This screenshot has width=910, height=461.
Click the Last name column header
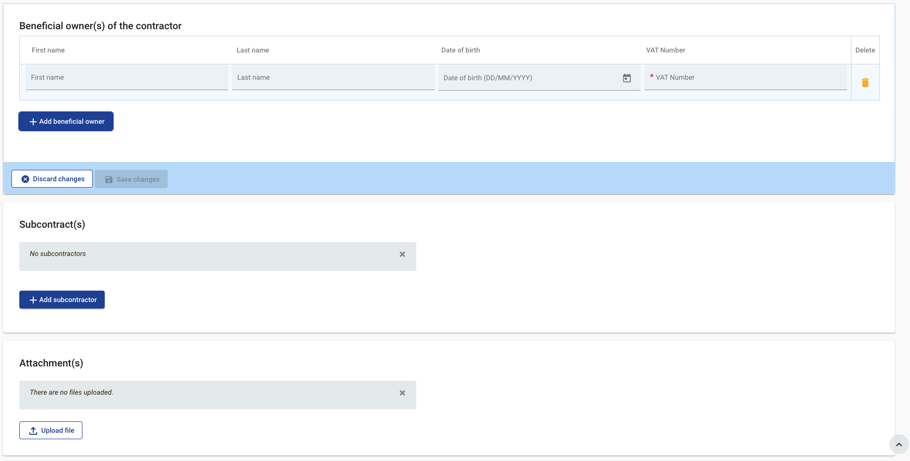pyautogui.click(x=253, y=50)
